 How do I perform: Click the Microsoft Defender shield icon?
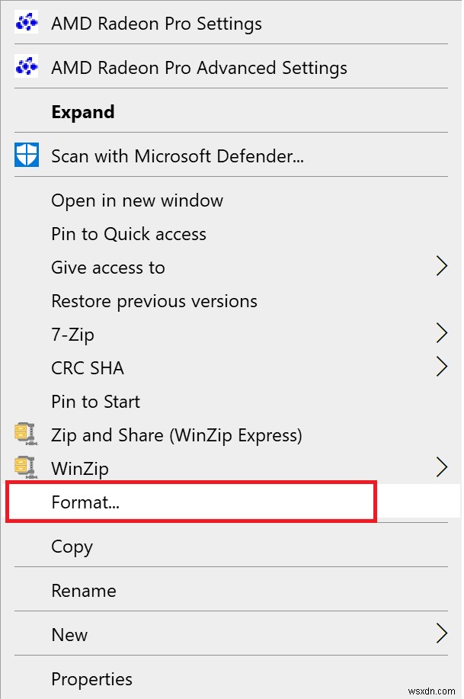point(25,155)
